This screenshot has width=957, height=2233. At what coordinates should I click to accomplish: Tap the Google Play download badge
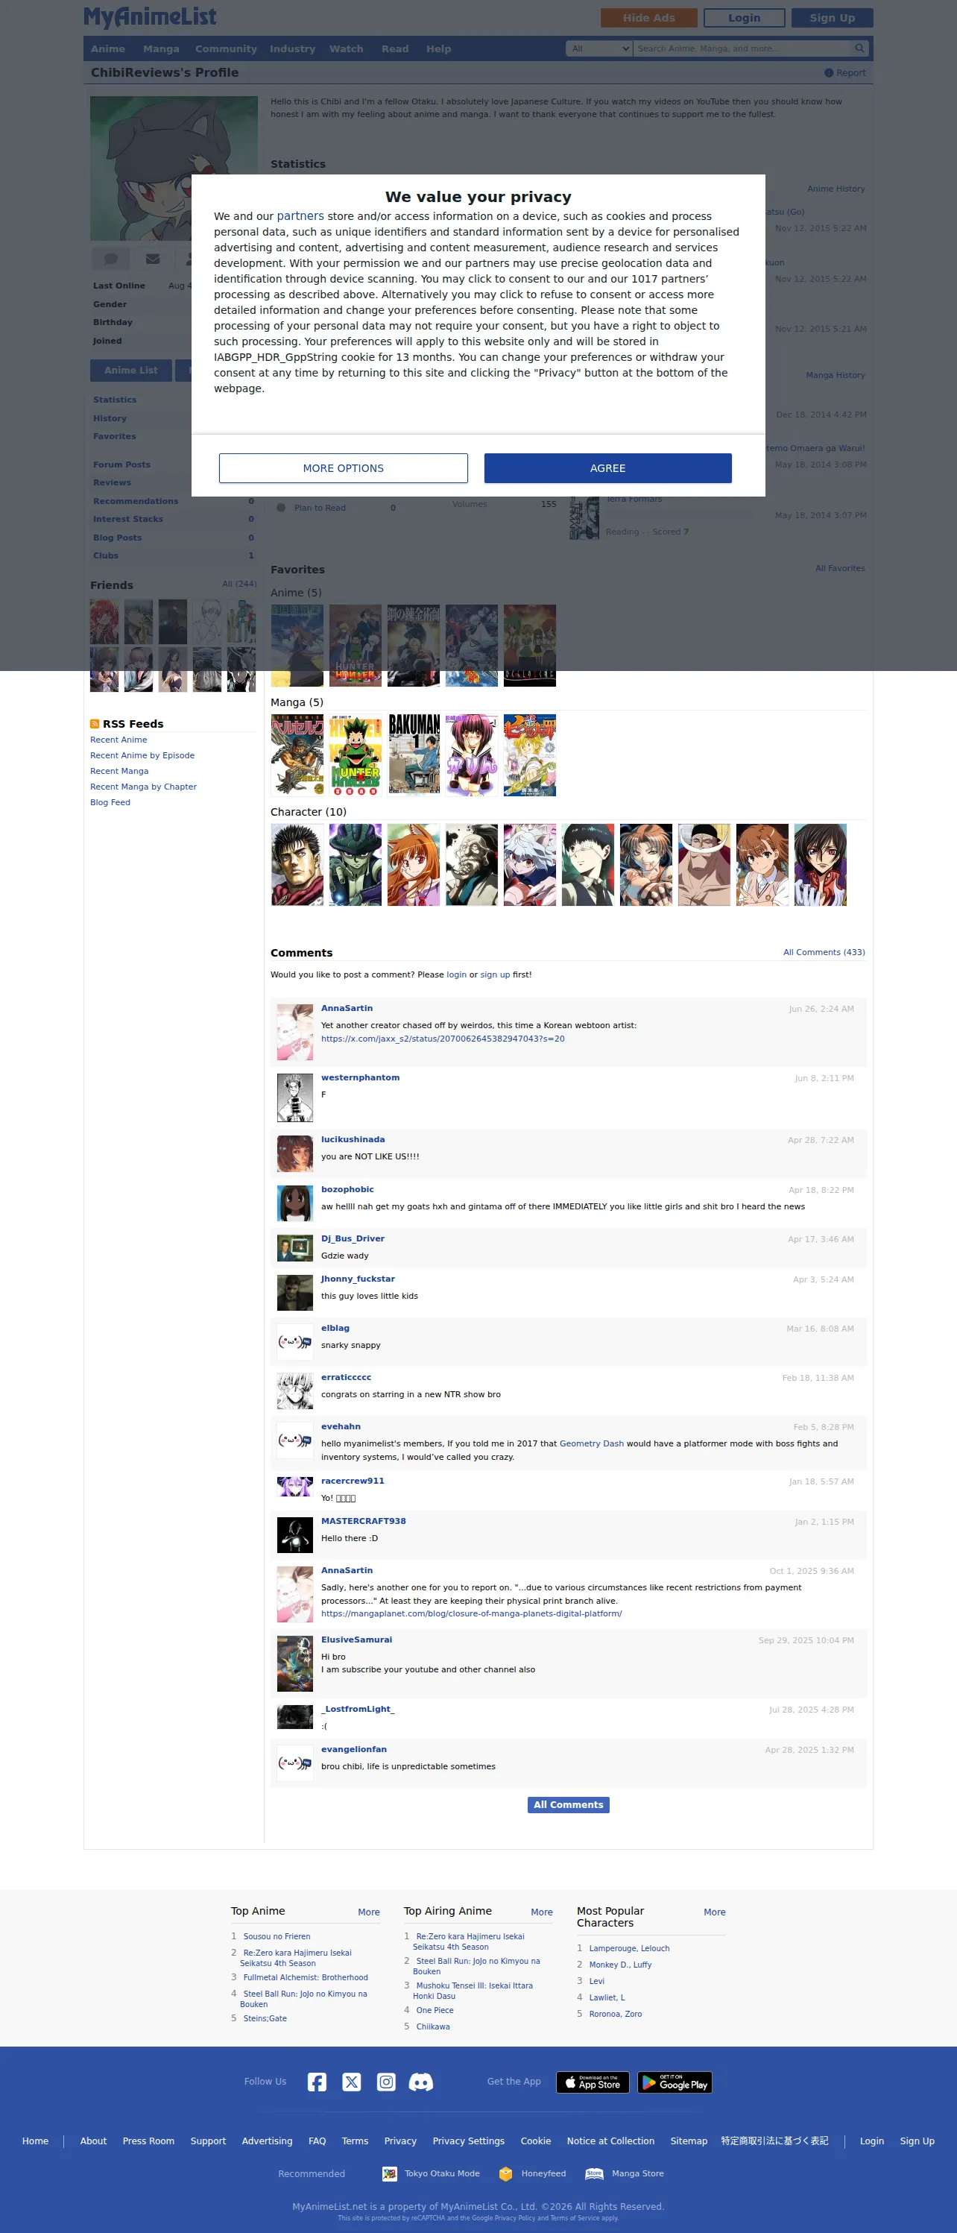click(675, 2082)
